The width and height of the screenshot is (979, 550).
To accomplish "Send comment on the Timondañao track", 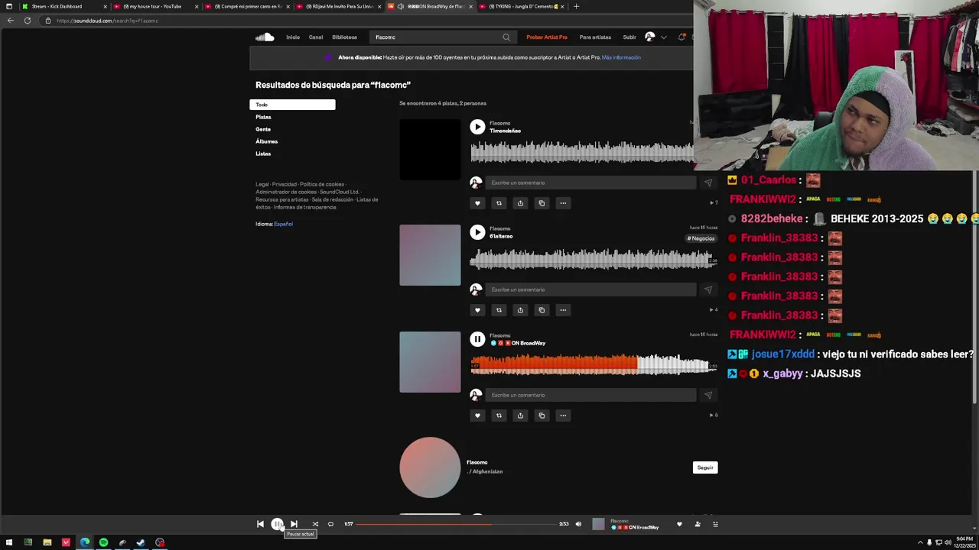I will coord(707,183).
